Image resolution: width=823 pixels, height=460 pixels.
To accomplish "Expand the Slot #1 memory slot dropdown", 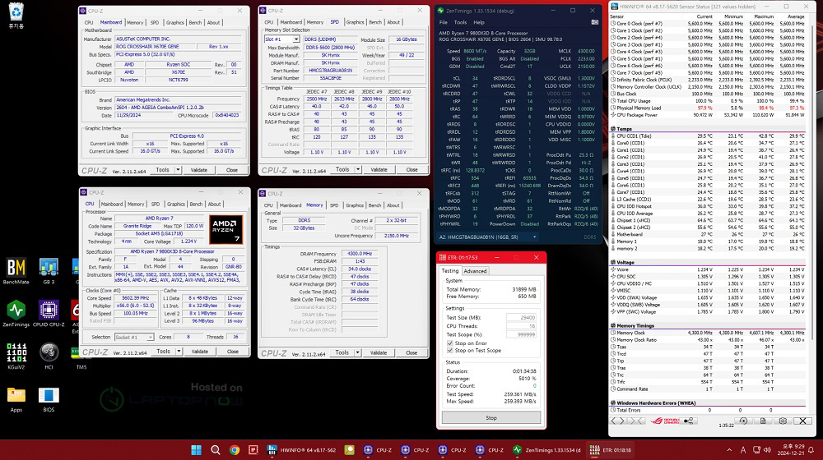I will (x=281, y=39).
